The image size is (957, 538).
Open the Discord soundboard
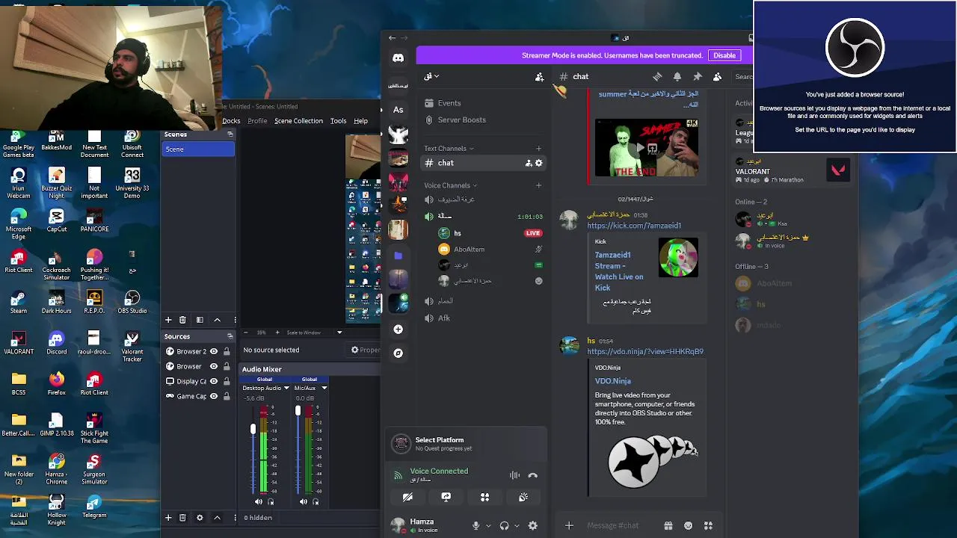coord(523,497)
